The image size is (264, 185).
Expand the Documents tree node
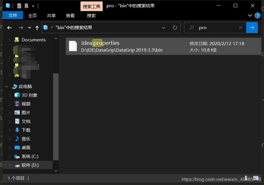(x=9, y=40)
